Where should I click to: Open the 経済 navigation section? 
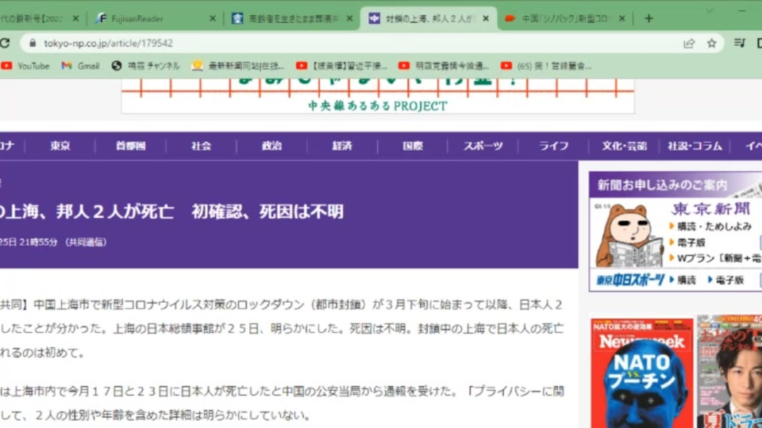tap(342, 146)
